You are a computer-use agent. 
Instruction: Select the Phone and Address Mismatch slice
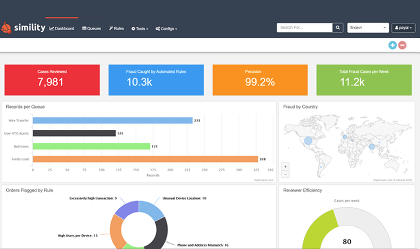click(x=161, y=232)
